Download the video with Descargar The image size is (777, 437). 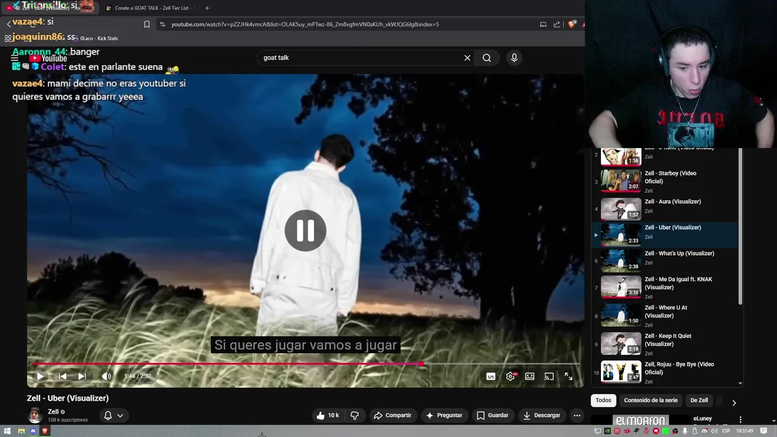[x=541, y=415]
